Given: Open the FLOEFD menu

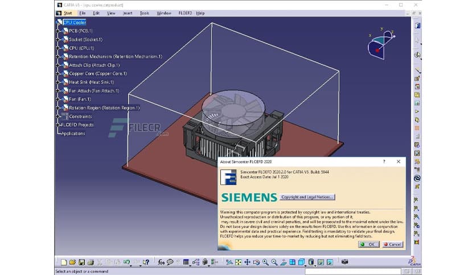Looking at the screenshot, I should (x=185, y=13).
